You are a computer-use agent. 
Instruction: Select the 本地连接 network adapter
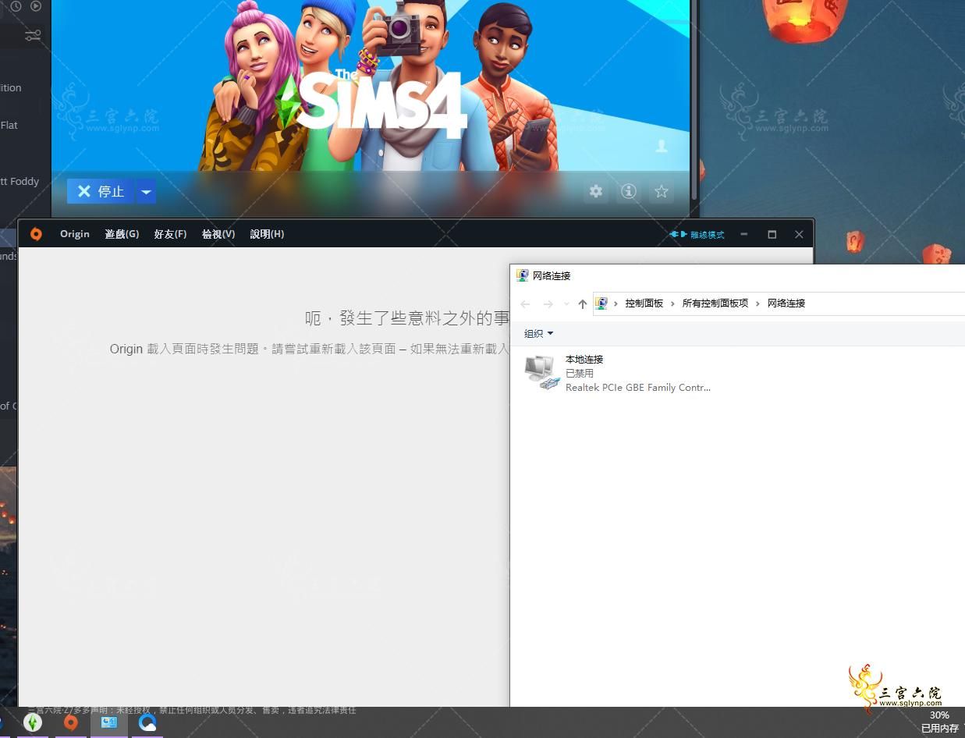tap(618, 373)
